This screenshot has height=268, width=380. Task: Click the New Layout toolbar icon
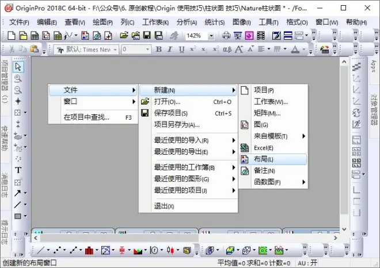coord(85,36)
